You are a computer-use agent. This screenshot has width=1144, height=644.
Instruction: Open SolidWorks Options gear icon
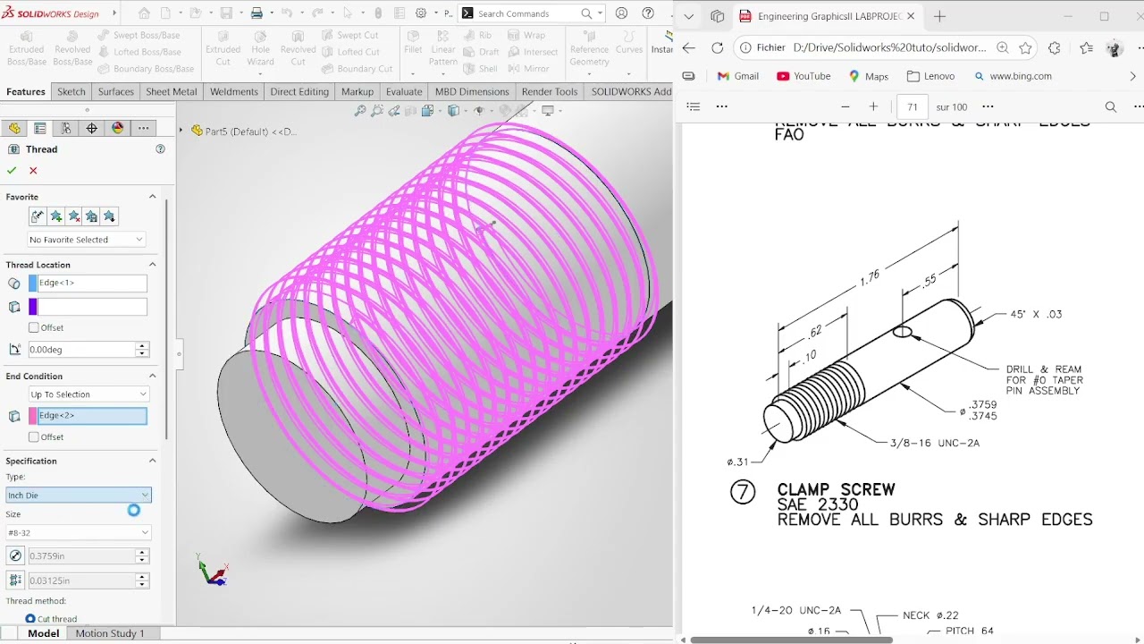[x=421, y=13]
